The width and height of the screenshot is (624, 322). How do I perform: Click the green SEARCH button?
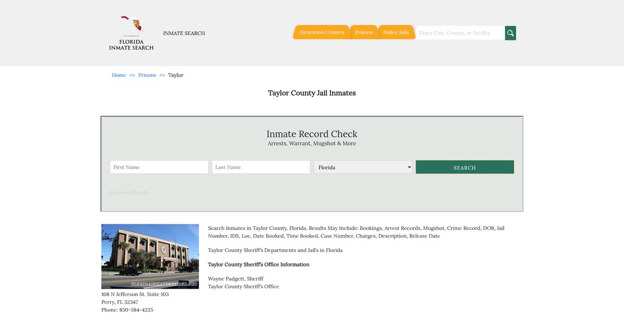(465, 167)
